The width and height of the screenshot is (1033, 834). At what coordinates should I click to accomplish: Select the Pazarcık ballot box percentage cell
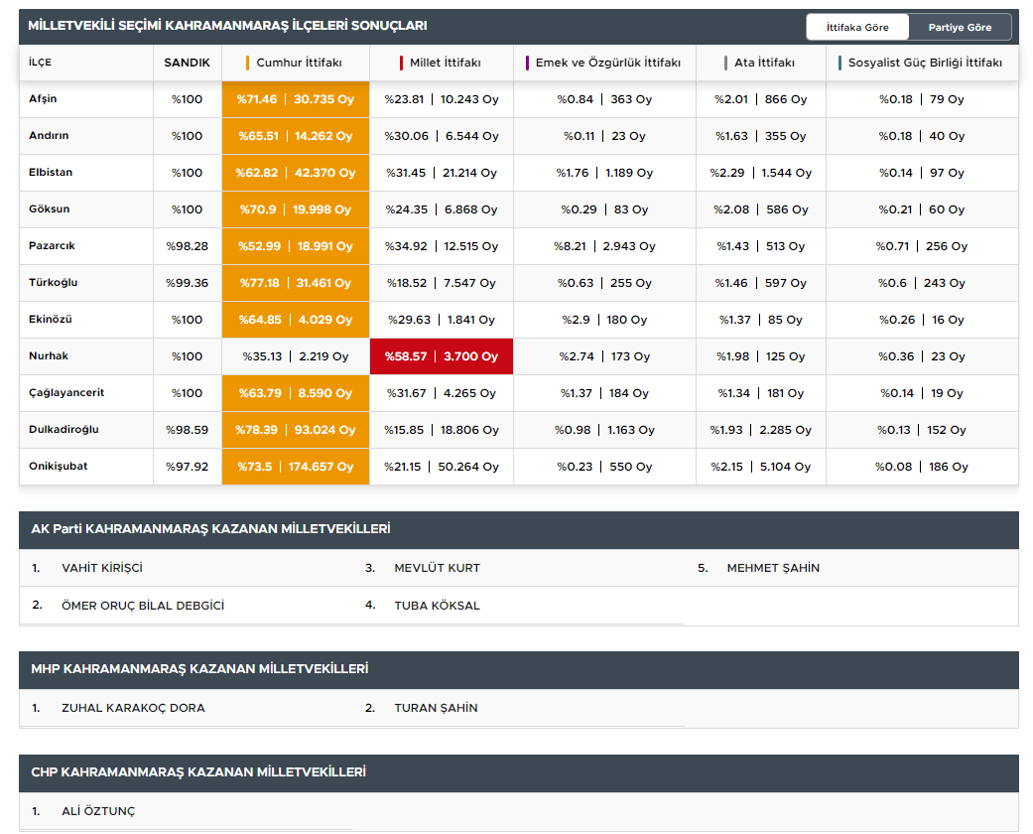tap(187, 245)
